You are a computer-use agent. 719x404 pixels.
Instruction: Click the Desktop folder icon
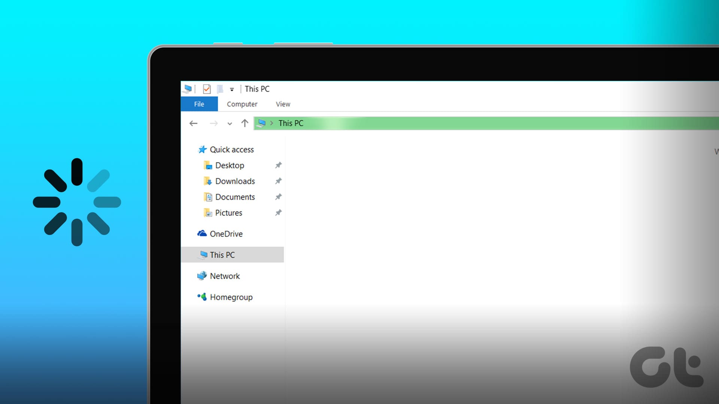[x=208, y=165]
